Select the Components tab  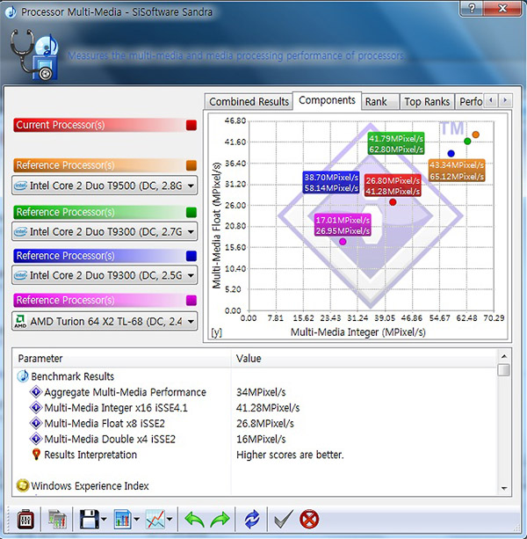(327, 100)
